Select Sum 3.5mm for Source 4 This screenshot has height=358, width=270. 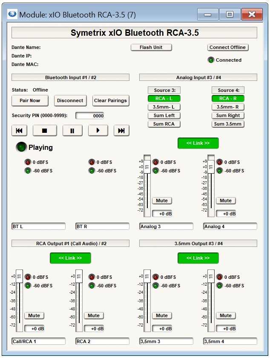[228, 124]
